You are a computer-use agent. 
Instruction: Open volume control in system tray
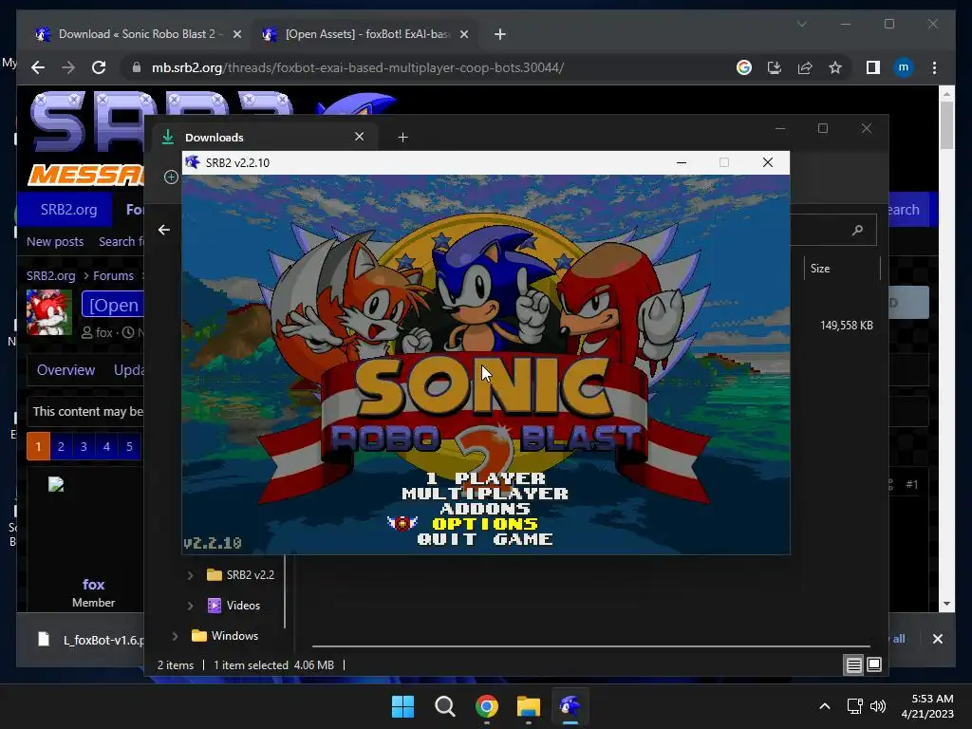pyautogui.click(x=878, y=706)
